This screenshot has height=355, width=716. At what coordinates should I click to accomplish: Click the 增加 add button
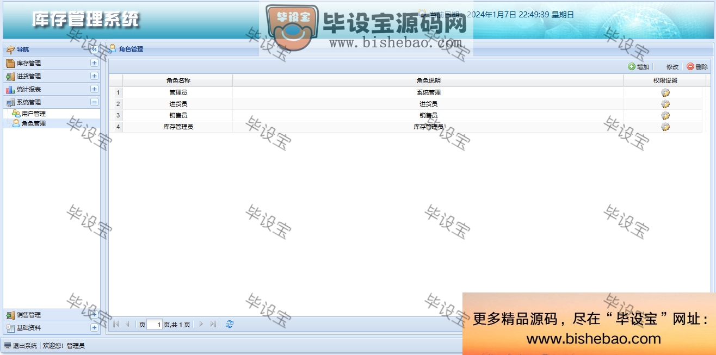point(639,67)
